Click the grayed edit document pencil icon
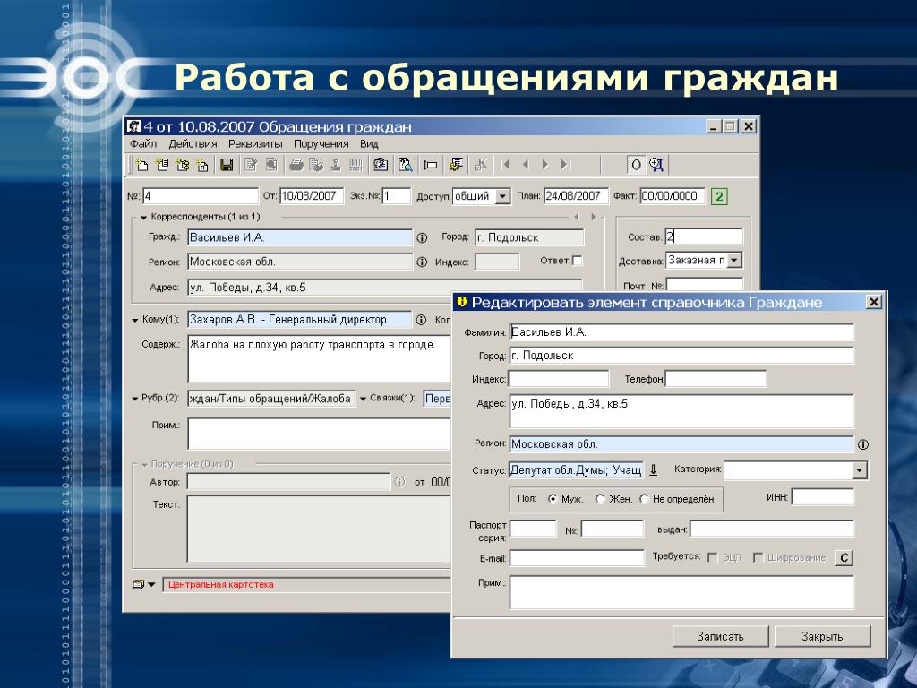This screenshot has width=917, height=688. [251, 165]
